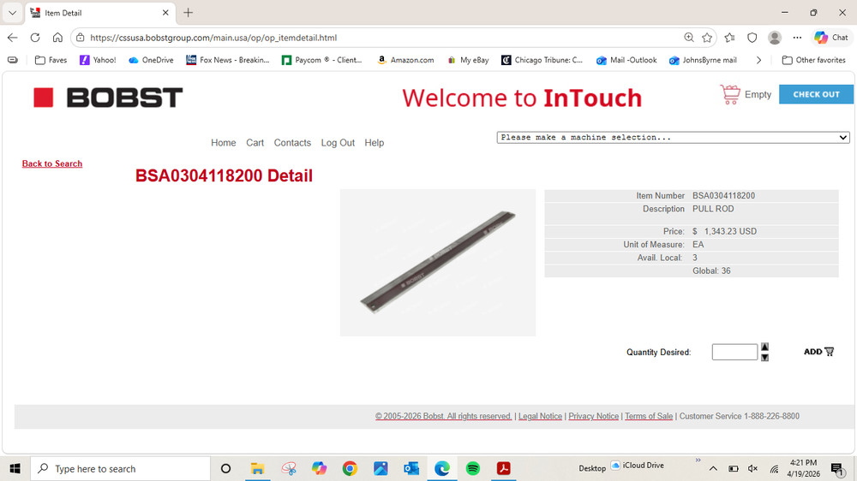
Task: Open Paycom Client bookmark
Action: 321,60
